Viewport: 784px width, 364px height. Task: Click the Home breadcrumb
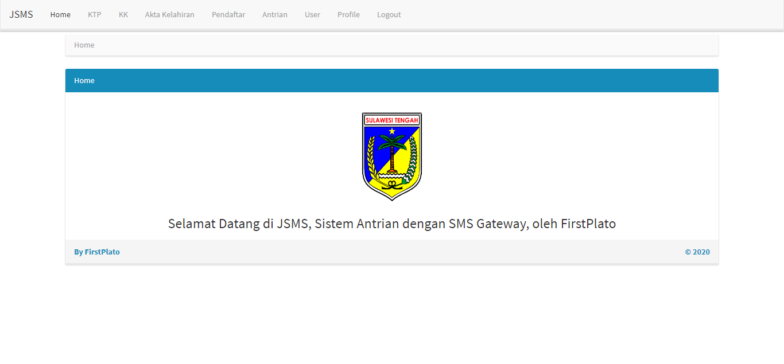click(x=84, y=45)
